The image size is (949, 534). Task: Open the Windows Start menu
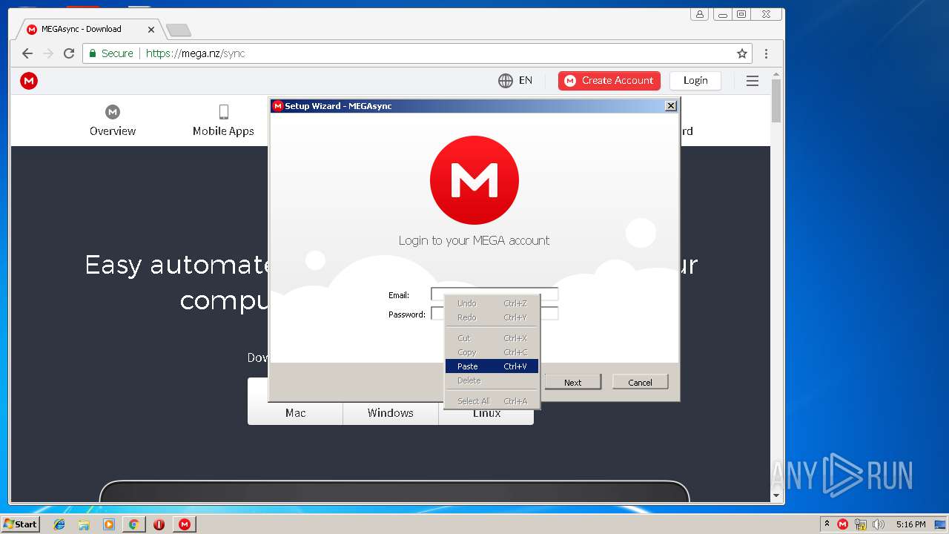(21, 524)
